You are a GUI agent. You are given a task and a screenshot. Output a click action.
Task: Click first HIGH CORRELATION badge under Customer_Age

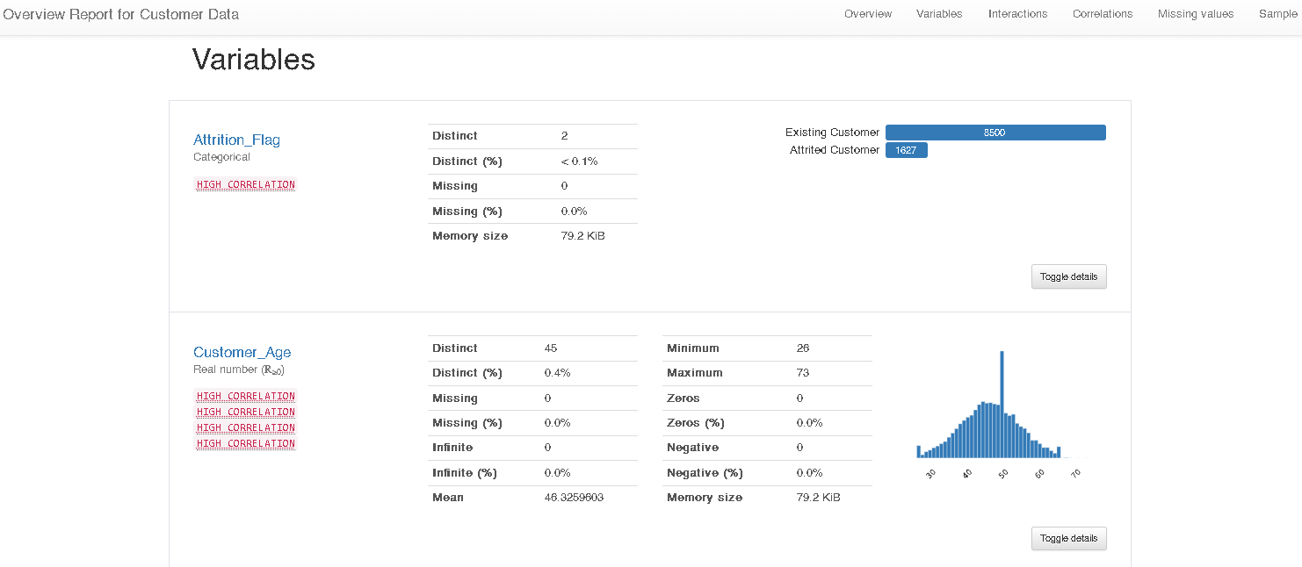(x=246, y=397)
